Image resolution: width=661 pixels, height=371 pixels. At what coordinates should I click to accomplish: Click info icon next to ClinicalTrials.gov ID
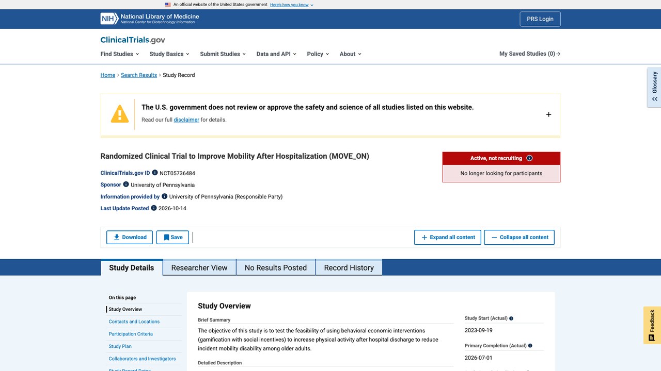155,173
